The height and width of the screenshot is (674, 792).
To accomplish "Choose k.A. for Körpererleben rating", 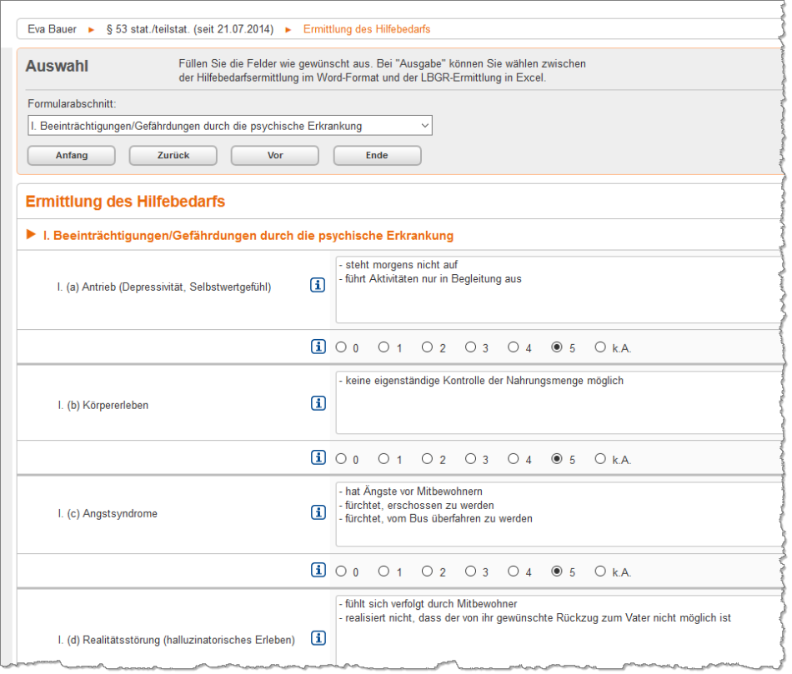I will 600,458.
